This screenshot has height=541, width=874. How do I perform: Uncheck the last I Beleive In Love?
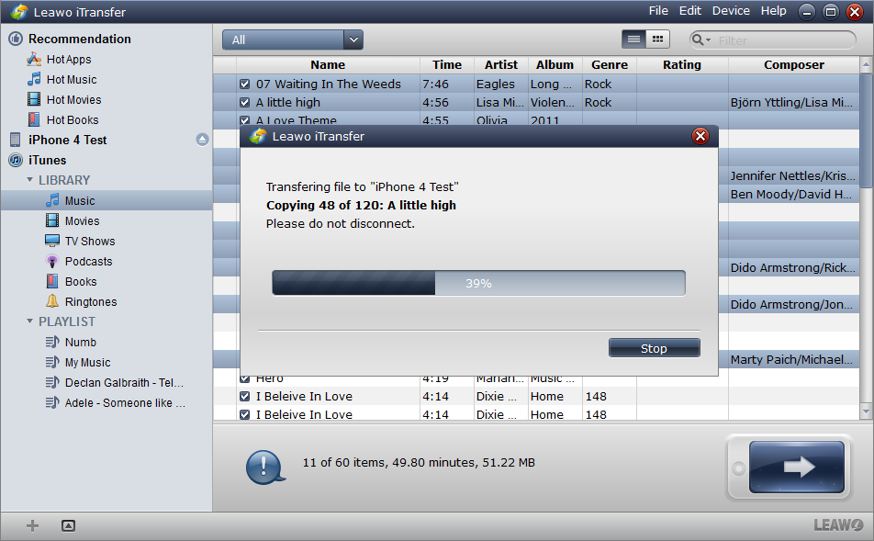pyautogui.click(x=245, y=415)
